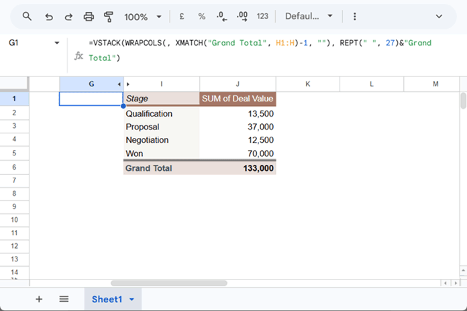Screen dimensions: 467x311
Task: Format as currency with pound icon
Action: (x=182, y=16)
